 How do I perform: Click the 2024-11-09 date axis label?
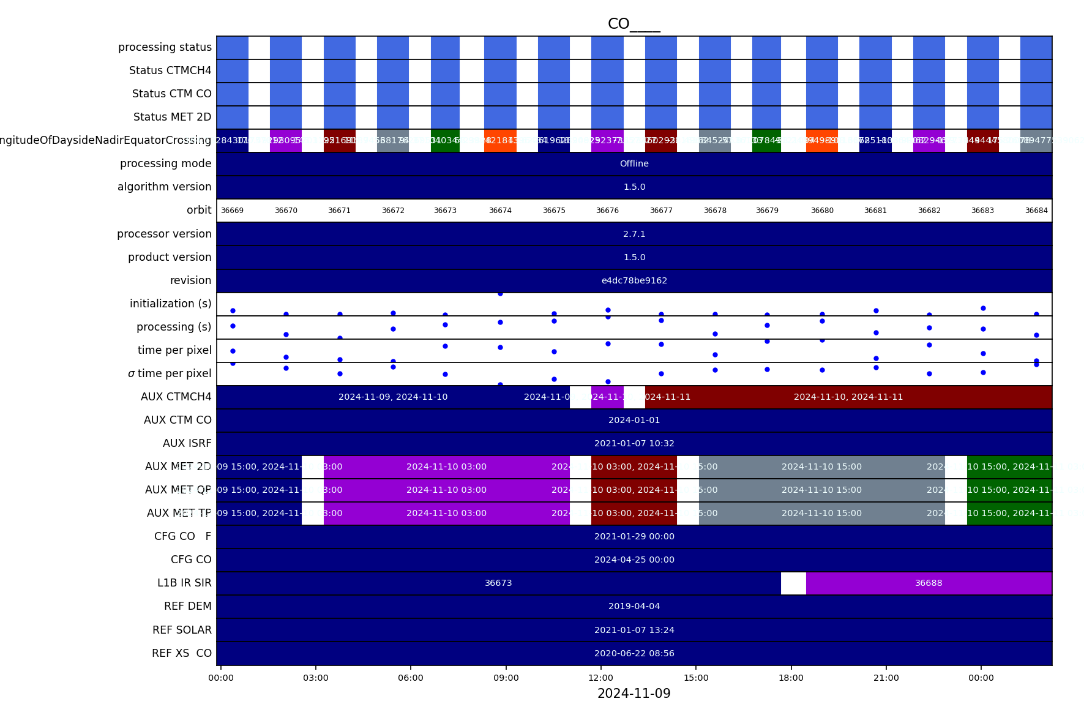pyautogui.click(x=634, y=694)
